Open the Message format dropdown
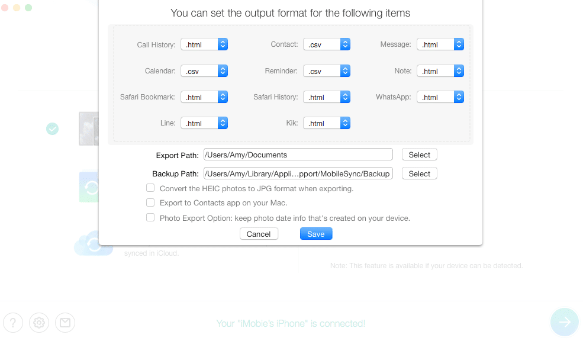The image size is (583, 341). (x=440, y=44)
